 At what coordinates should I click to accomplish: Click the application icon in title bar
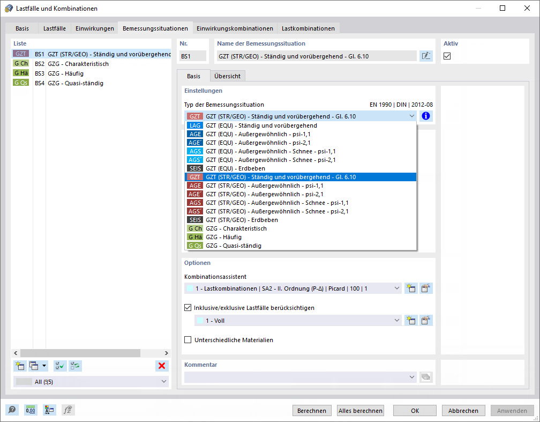pos(9,8)
